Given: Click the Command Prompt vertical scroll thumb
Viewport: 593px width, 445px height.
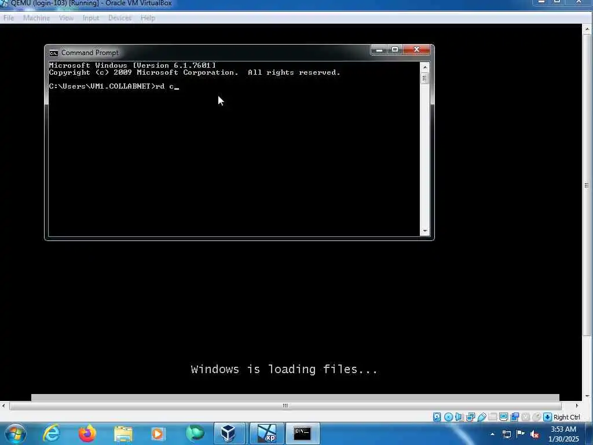Looking at the screenshot, I should [x=424, y=78].
